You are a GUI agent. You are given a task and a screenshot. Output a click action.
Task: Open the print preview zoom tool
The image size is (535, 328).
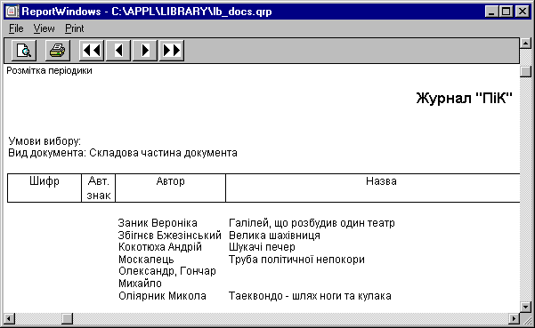pyautogui.click(x=24, y=51)
